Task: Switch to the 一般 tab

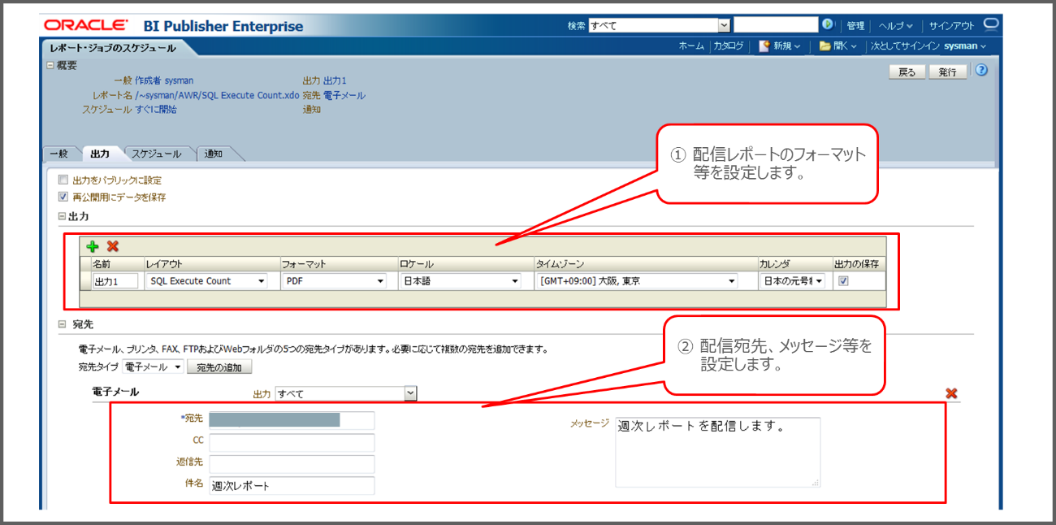Action: tap(58, 154)
